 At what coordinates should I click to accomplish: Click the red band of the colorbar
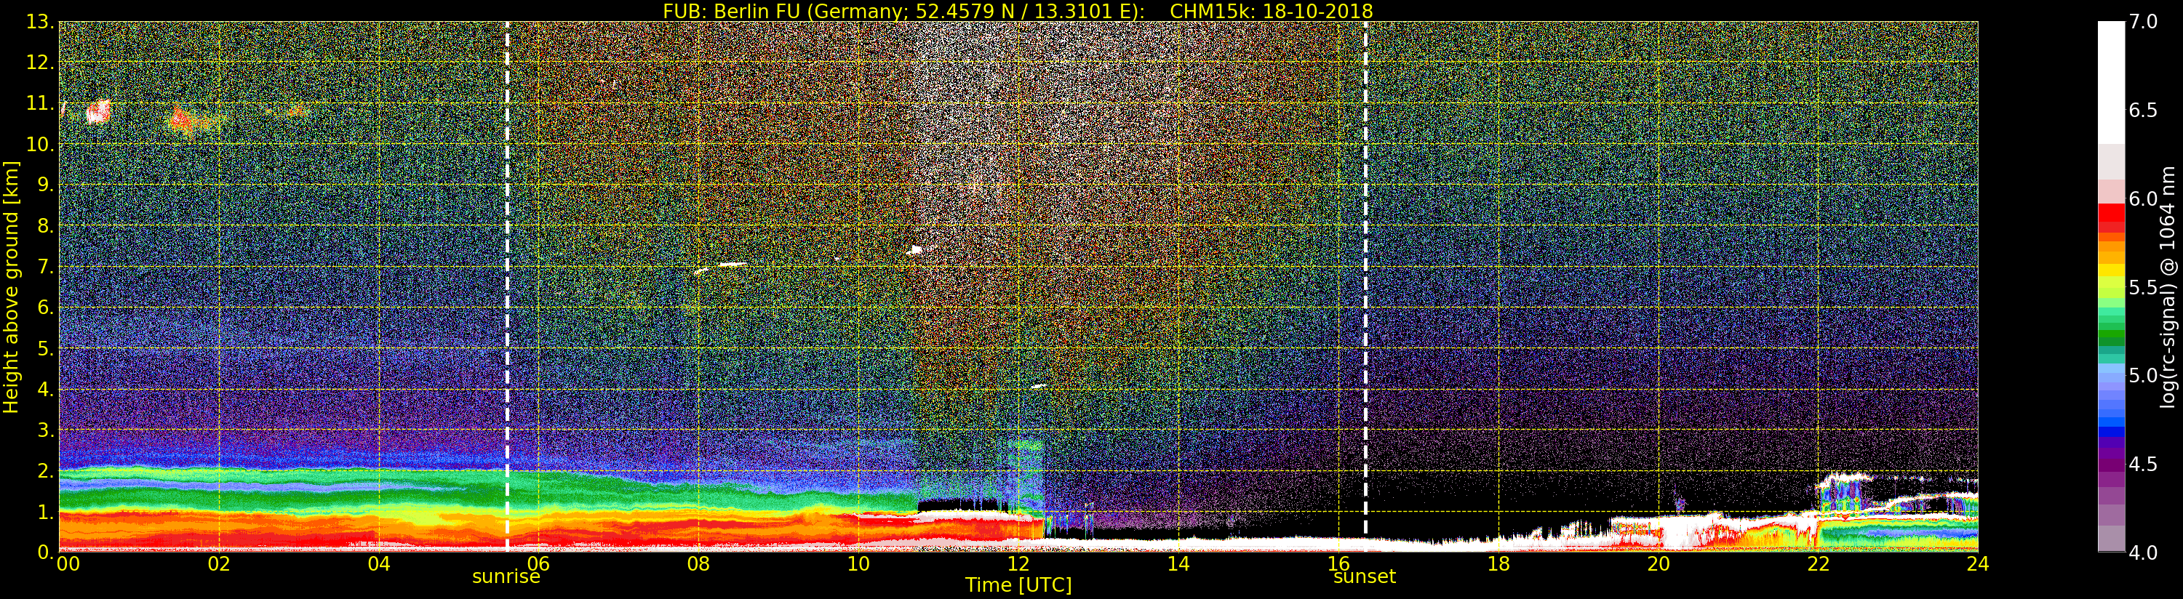tap(2111, 218)
